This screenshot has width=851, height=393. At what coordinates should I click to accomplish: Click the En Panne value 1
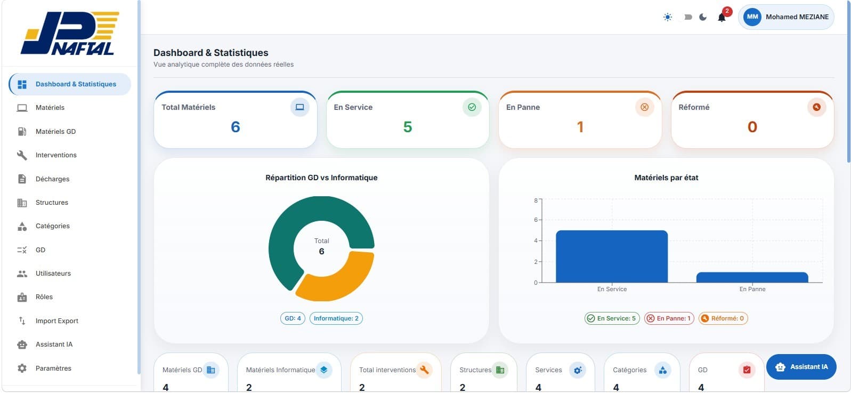click(580, 127)
